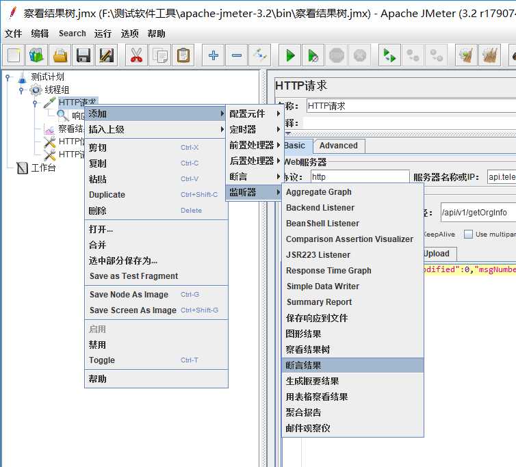Expand the 监听器 submenu
516x467 pixels.
pyautogui.click(x=255, y=192)
